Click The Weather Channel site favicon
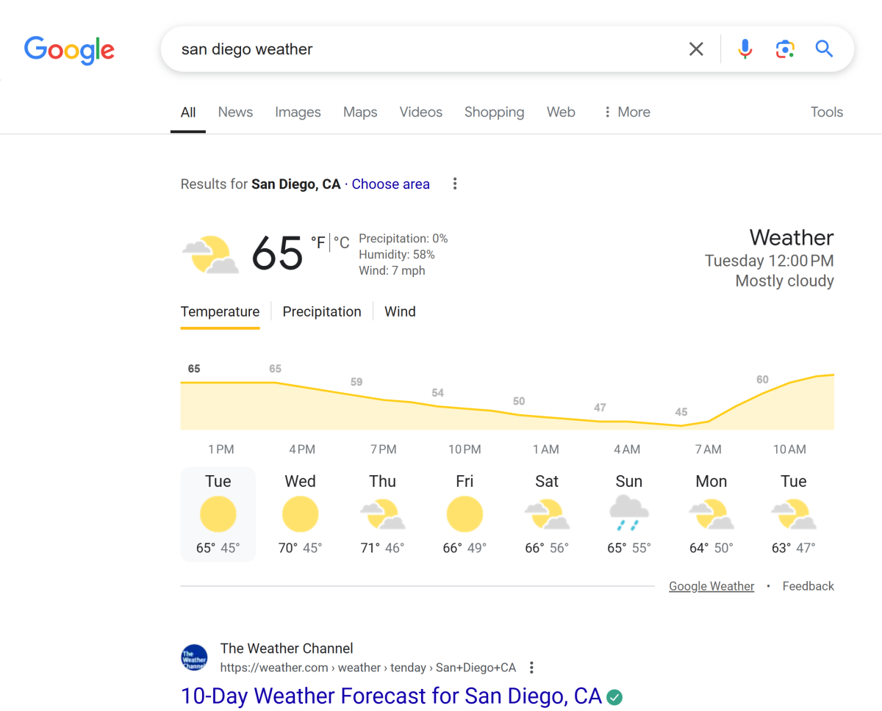 pyautogui.click(x=195, y=657)
